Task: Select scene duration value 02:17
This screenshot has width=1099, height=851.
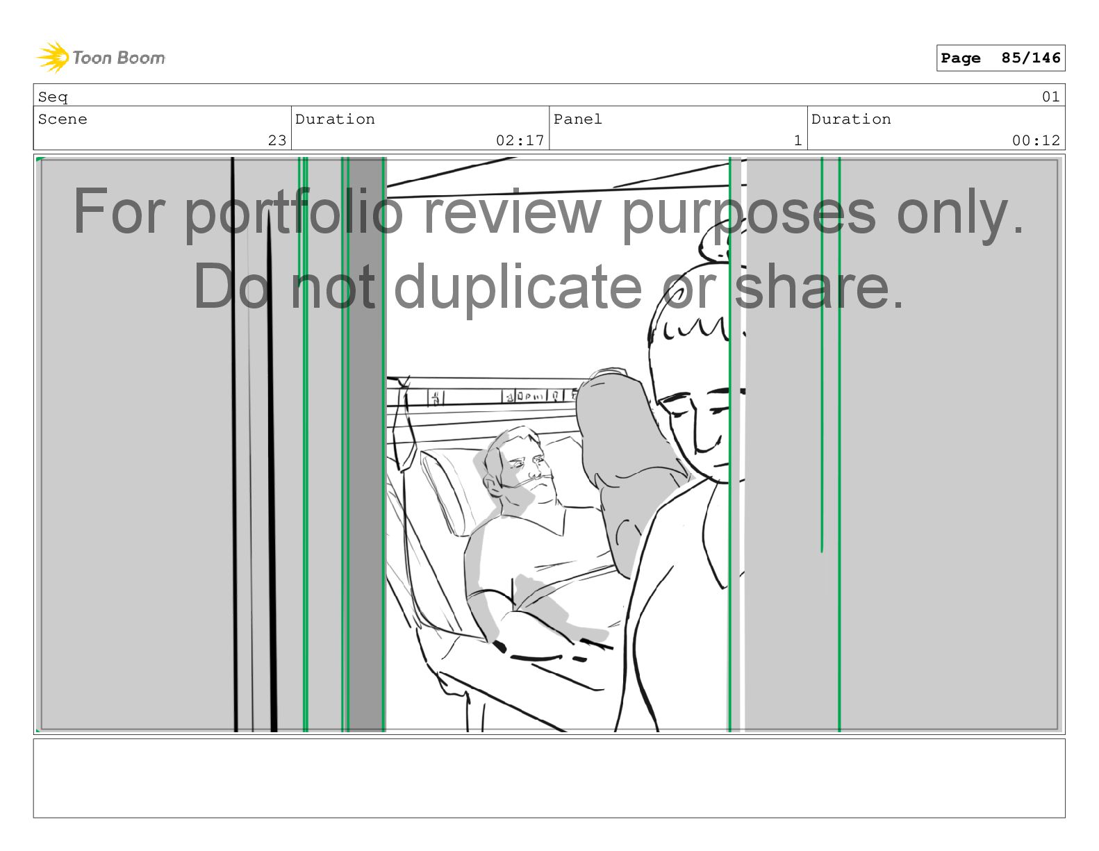Action: coord(520,140)
